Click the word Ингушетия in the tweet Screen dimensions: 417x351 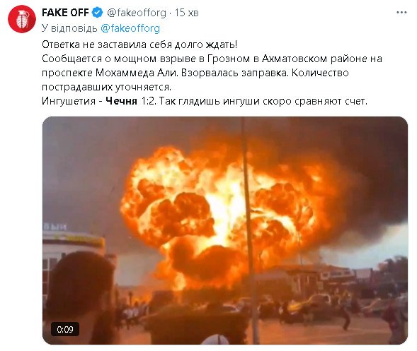[x=69, y=101]
